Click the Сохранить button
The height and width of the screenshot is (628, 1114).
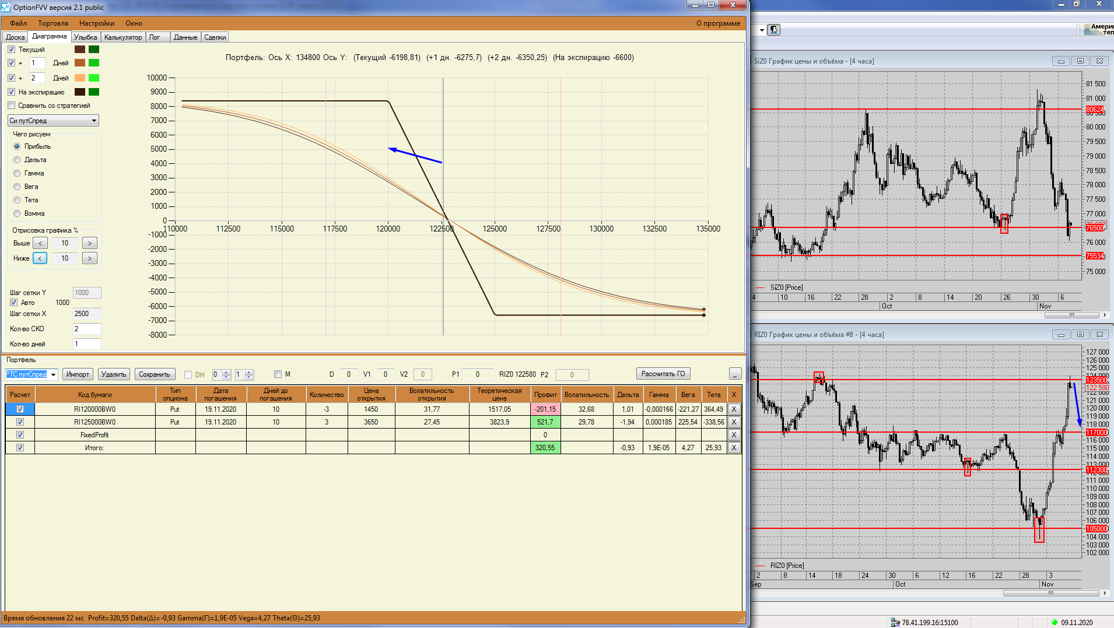click(155, 374)
